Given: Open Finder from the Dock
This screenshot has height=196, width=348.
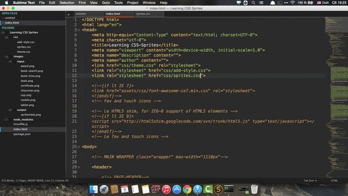Looking at the screenshot, I should pos(94,189).
